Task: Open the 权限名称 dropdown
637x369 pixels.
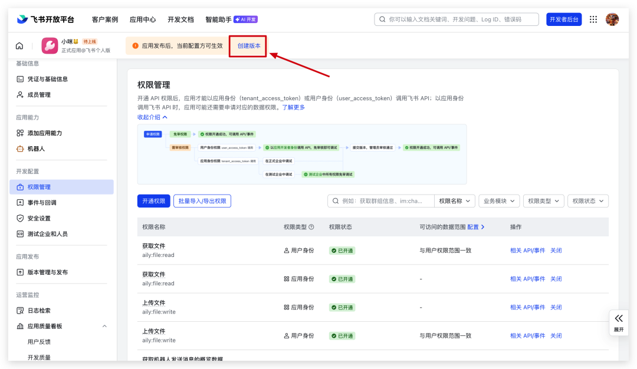Action: [455, 201]
